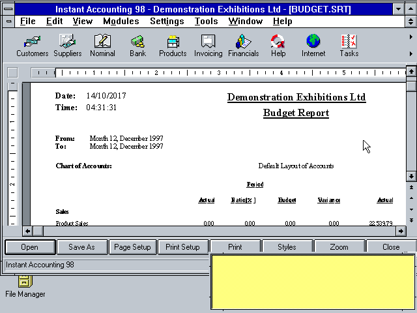
Task: Click the horizontal ruler at mark 3
Action: click(219, 72)
